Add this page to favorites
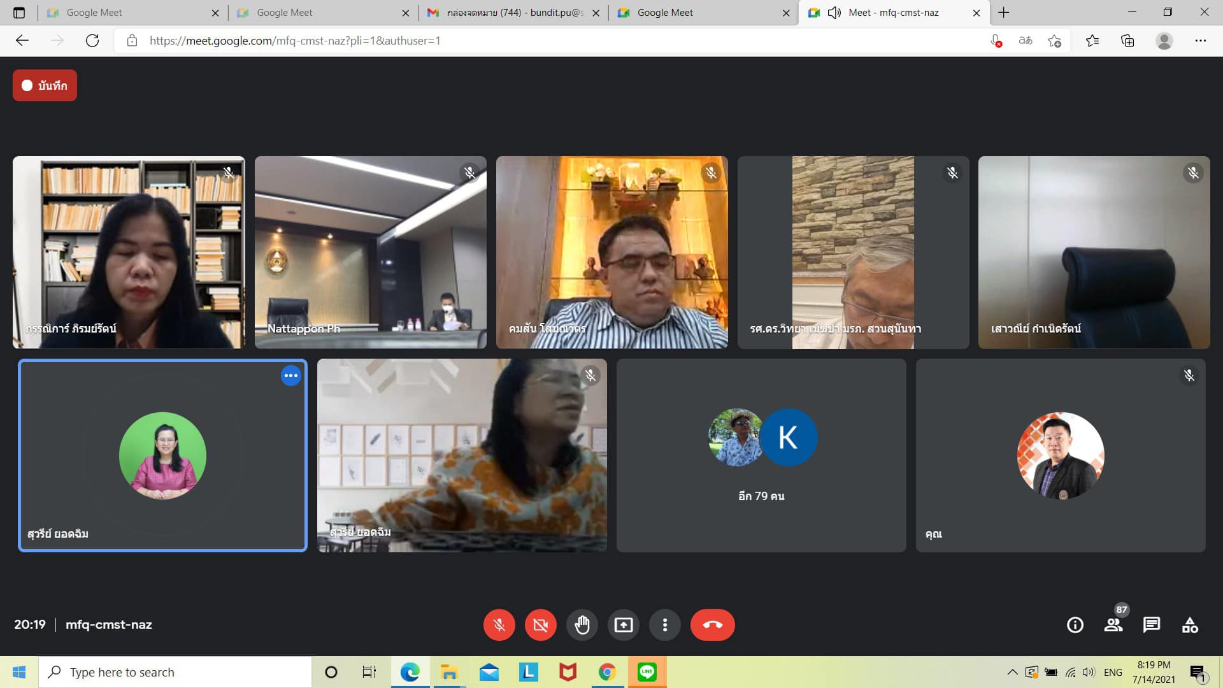This screenshot has height=688, width=1223. 1054,41
